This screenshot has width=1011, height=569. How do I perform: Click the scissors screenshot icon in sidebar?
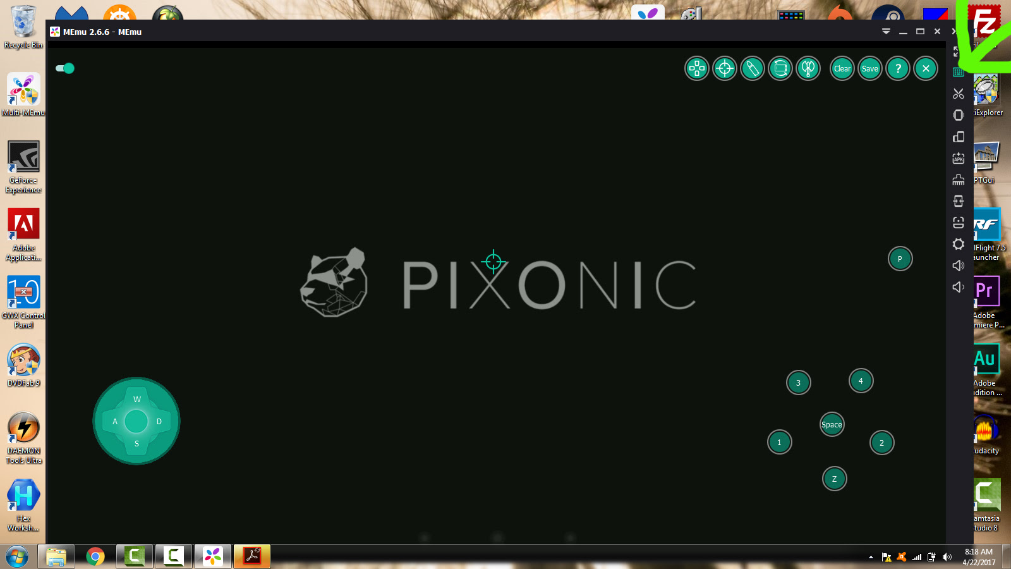click(959, 94)
